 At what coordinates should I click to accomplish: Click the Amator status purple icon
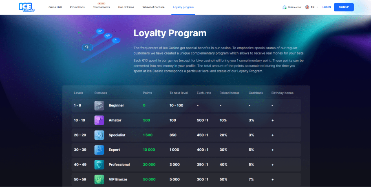click(x=99, y=120)
